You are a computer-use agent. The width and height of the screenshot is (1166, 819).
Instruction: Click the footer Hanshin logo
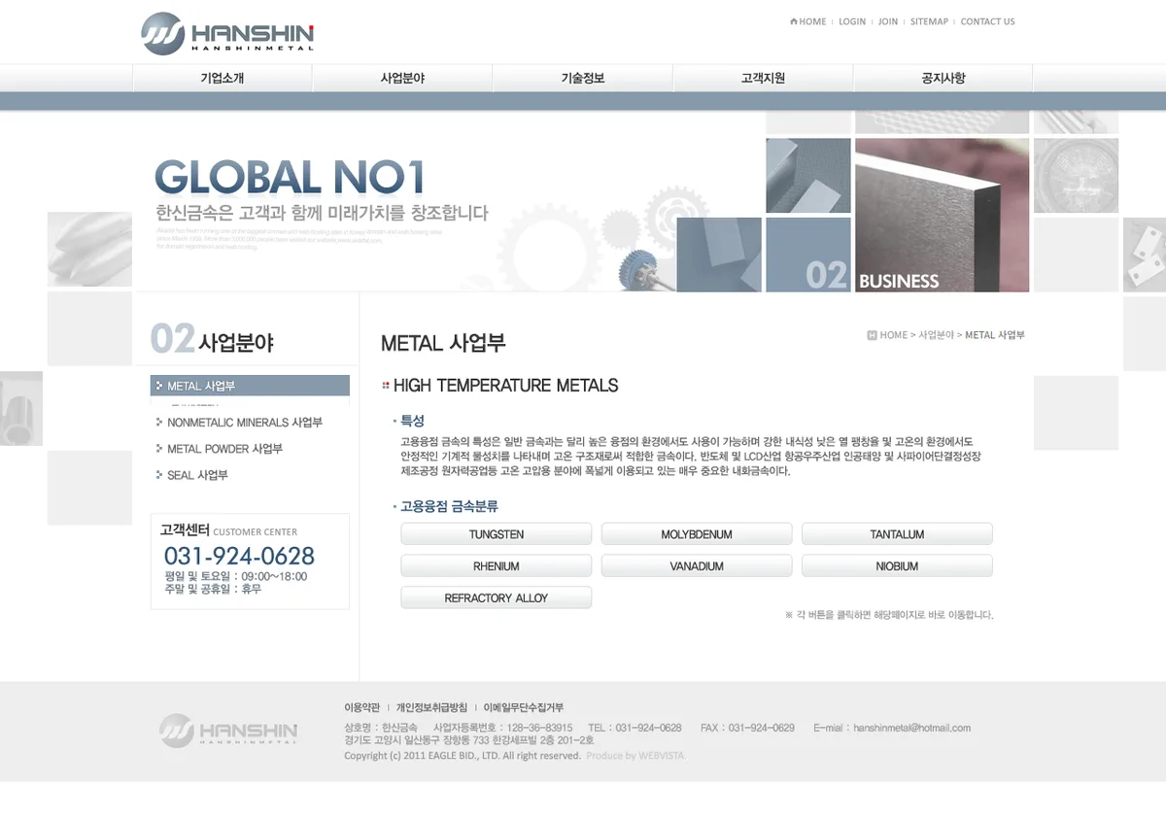(228, 731)
